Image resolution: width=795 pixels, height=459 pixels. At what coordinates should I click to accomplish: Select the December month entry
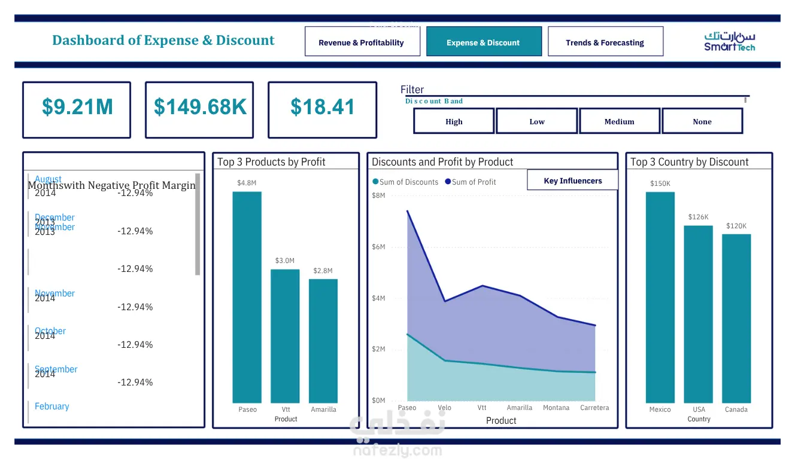54,217
